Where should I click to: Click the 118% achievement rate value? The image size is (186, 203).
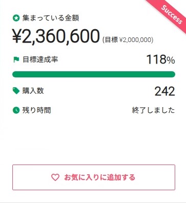161,59
